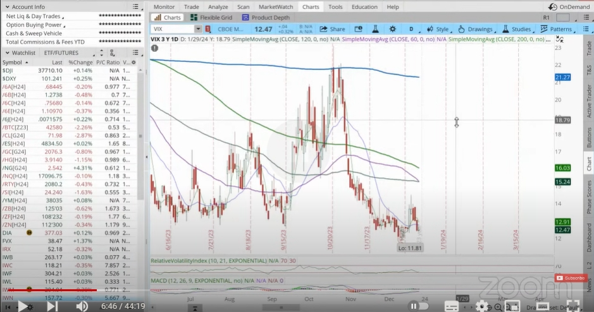
Task: Open chart toolbar hamburger menu beside Patterns
Action: click(x=586, y=29)
